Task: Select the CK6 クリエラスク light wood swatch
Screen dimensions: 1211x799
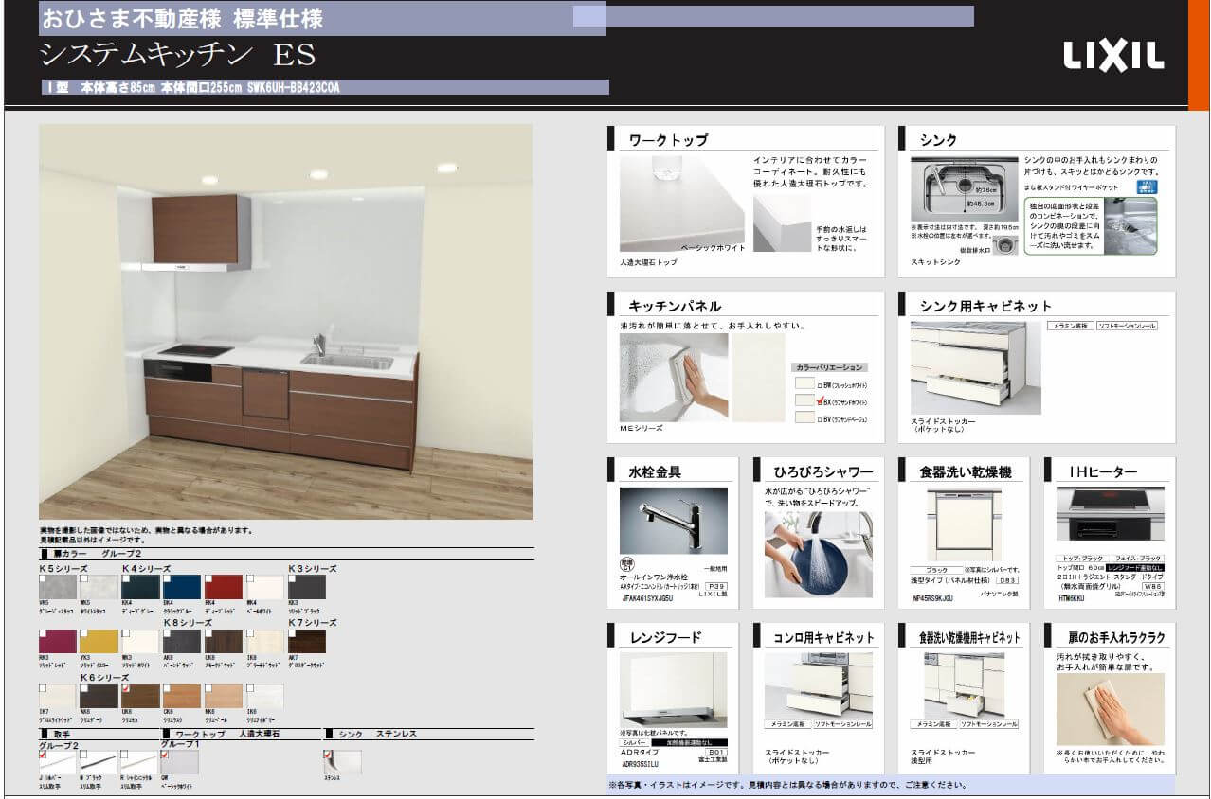Action: [x=182, y=696]
